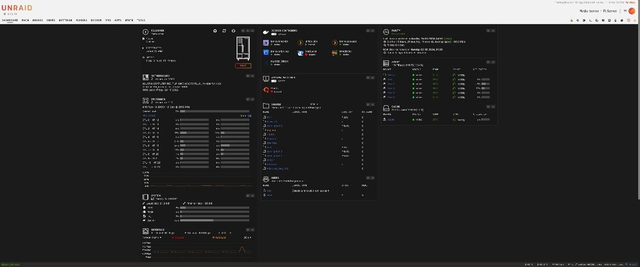The image size is (640, 267).
Task: Open the Cache device link
Action: (391, 119)
